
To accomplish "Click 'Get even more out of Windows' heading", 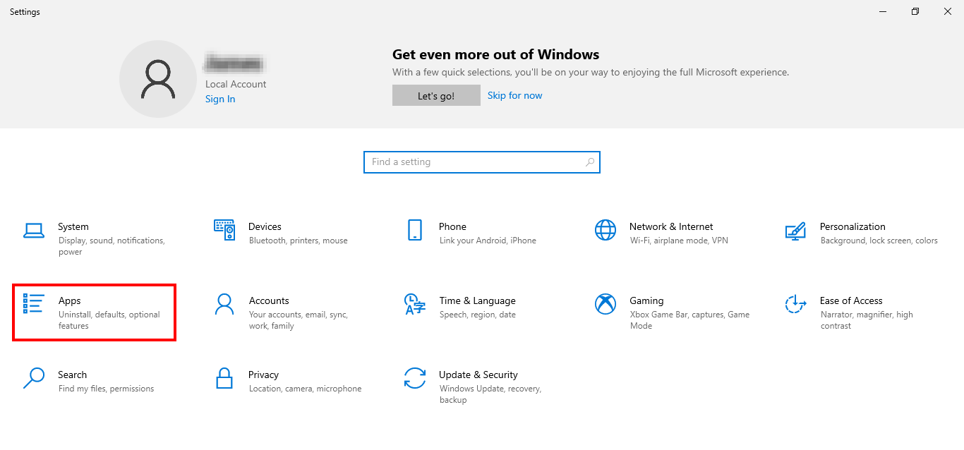I will (x=496, y=54).
